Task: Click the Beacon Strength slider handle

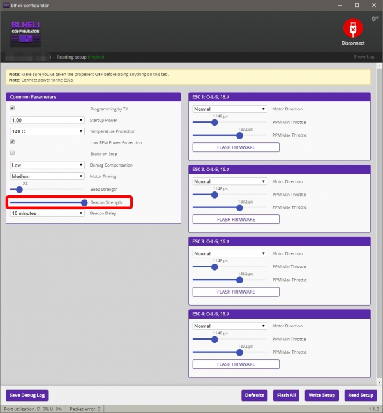Action: tap(84, 202)
